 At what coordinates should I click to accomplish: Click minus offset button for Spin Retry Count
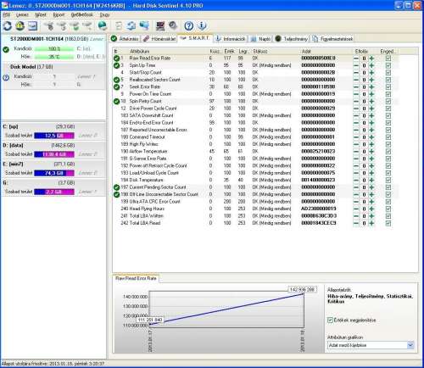[356, 101]
